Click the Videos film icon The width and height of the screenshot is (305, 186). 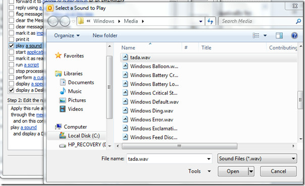[63, 109]
